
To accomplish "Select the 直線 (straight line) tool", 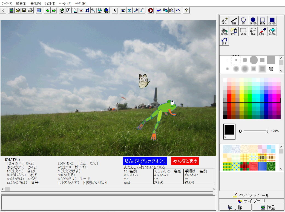I will (x=234, y=21).
